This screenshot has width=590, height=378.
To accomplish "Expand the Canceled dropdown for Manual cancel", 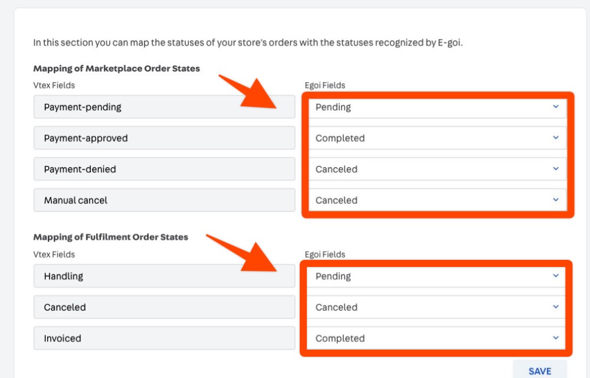I will 437,200.
